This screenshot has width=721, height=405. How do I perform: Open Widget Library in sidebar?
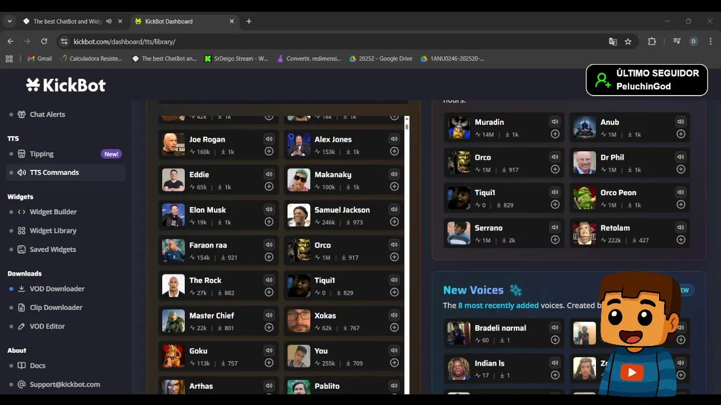click(x=53, y=231)
